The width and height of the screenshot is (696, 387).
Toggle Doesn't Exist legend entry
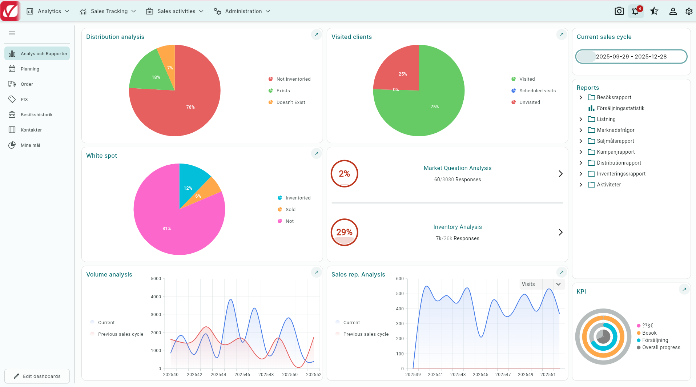287,102
